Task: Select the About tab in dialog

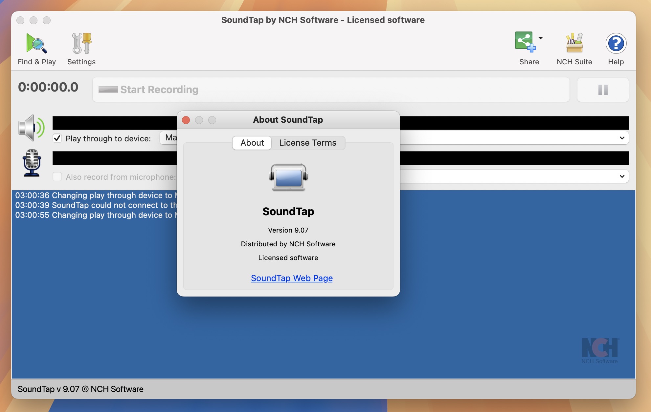Action: pos(252,142)
